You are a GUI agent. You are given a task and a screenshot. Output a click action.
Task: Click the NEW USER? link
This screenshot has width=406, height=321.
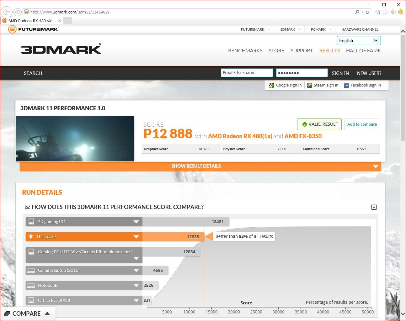tap(369, 73)
